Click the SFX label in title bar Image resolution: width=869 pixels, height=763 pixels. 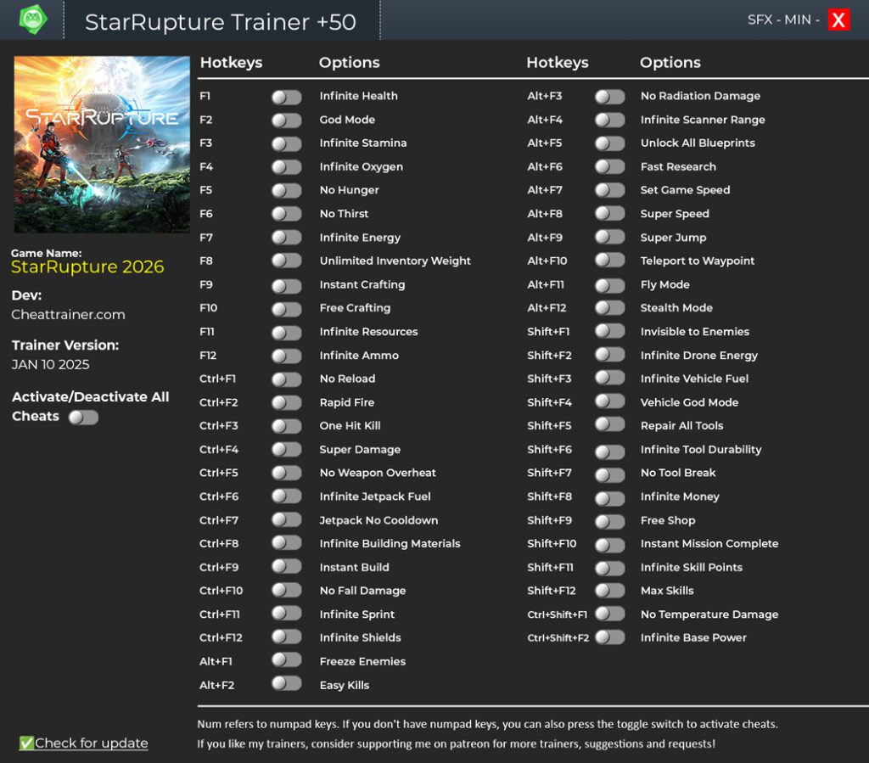[760, 20]
